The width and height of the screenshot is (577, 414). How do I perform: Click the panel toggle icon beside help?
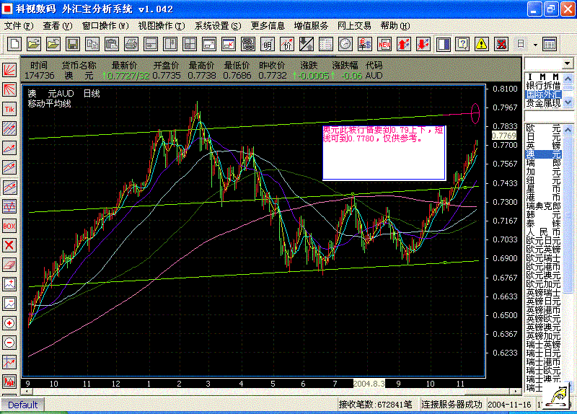pyautogui.click(x=443, y=44)
